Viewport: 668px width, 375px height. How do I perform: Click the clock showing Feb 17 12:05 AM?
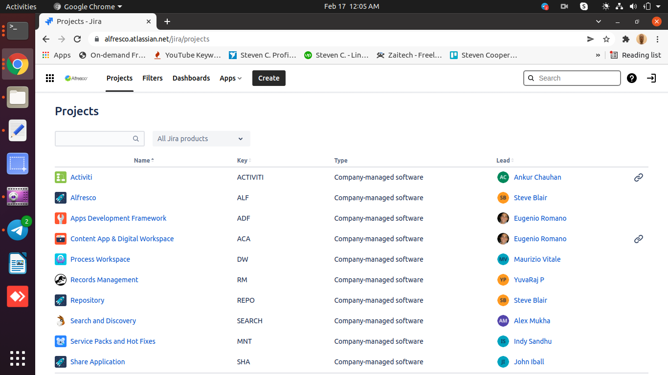point(352,6)
